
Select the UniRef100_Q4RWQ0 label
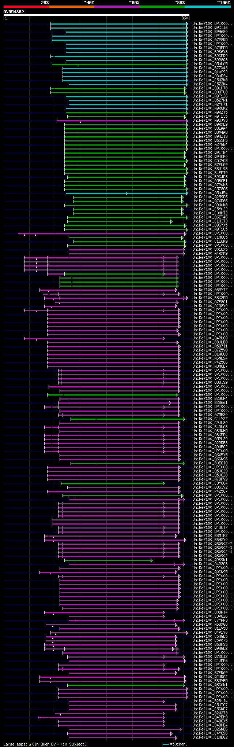point(210,338)
